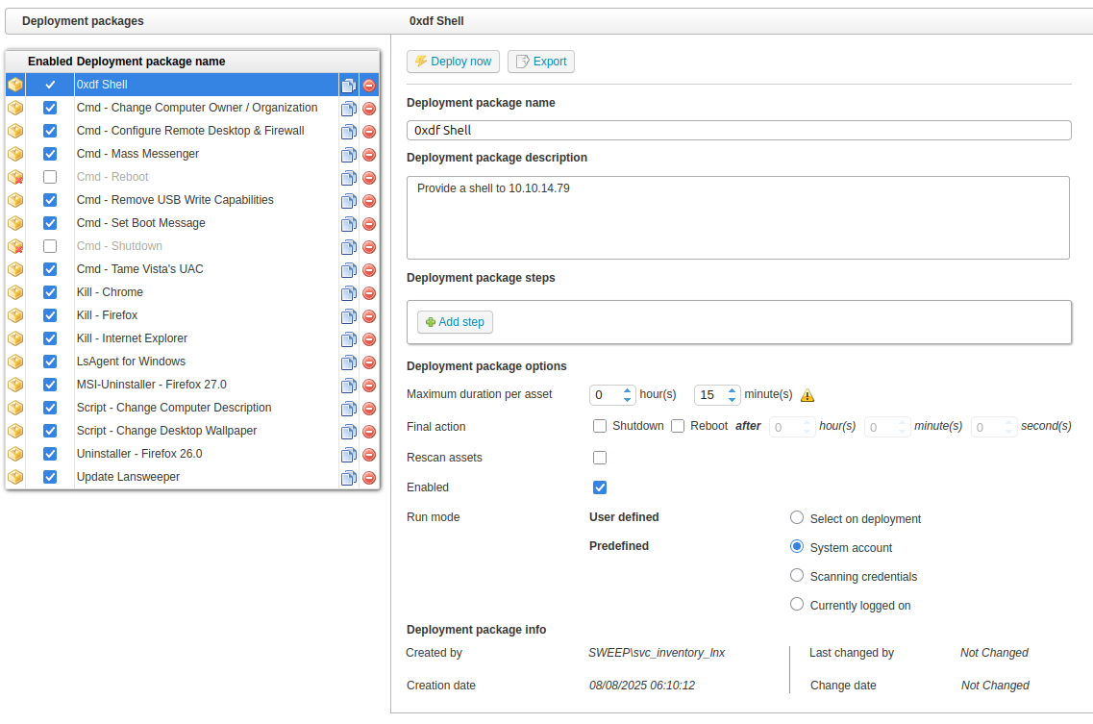Click the delete icon for Cmd - Mass Messenger
1093x724 pixels.
(x=369, y=155)
